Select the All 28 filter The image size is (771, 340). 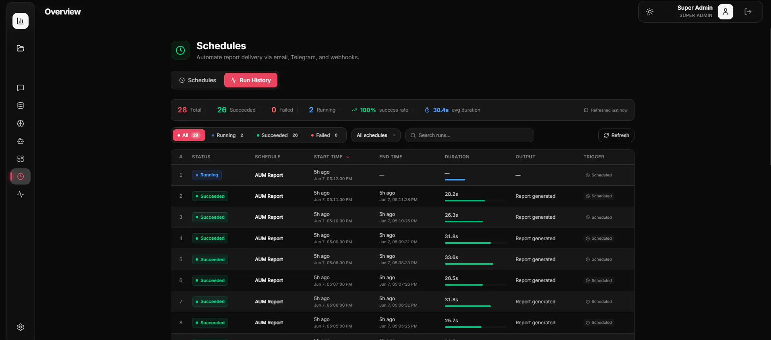pyautogui.click(x=189, y=135)
